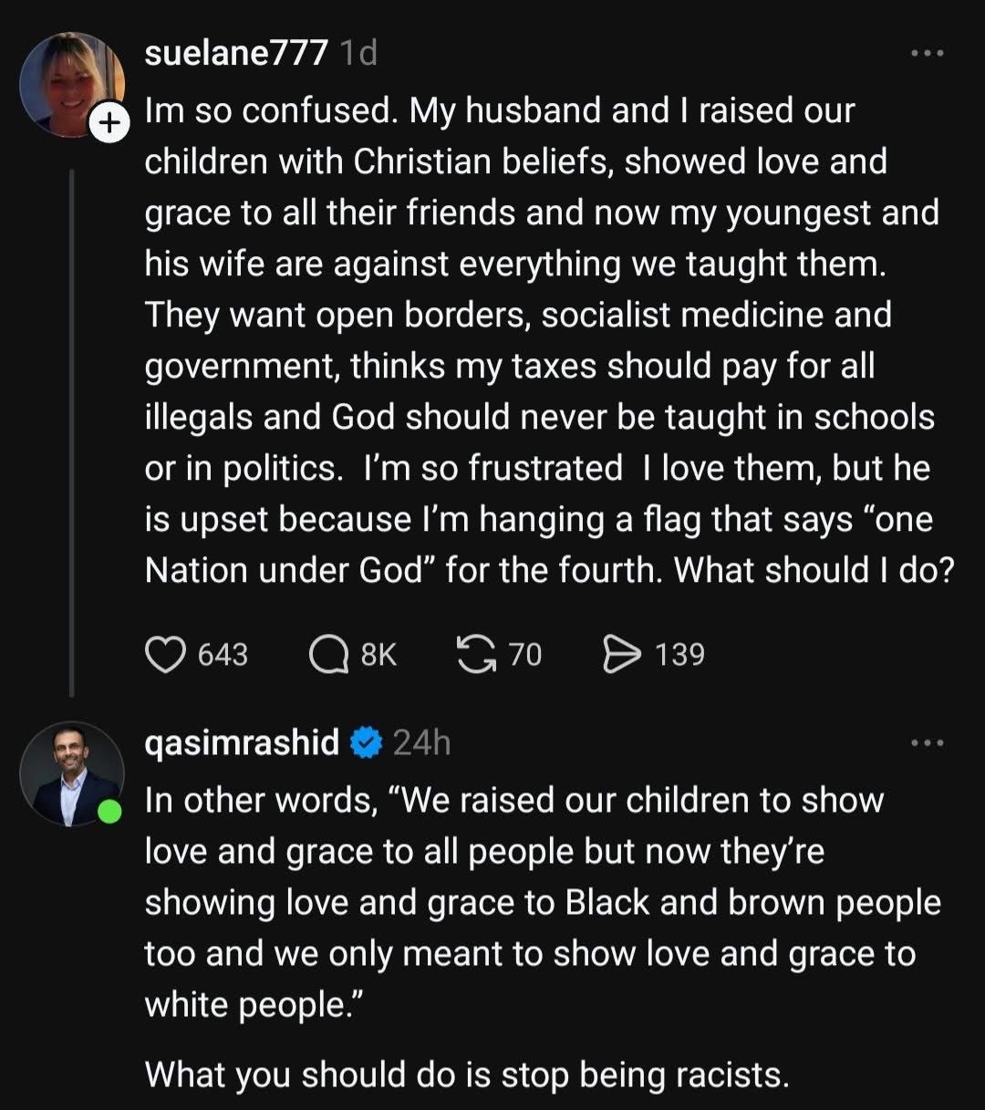Open the three-dot menu on qasimrashid's reply
This screenshot has height=1110, width=985.
coord(928,742)
